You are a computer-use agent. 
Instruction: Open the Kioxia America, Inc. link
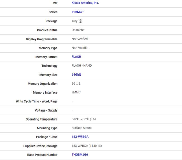pyautogui.click(x=85, y=3)
